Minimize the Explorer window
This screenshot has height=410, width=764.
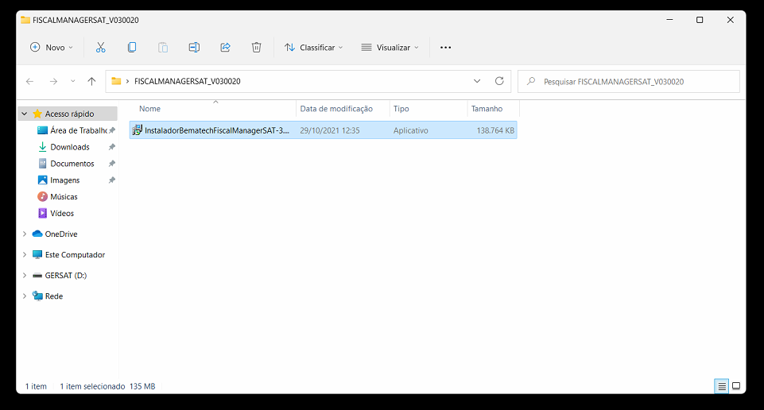pyautogui.click(x=669, y=20)
